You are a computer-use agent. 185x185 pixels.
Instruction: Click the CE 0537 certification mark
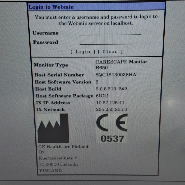112,128
